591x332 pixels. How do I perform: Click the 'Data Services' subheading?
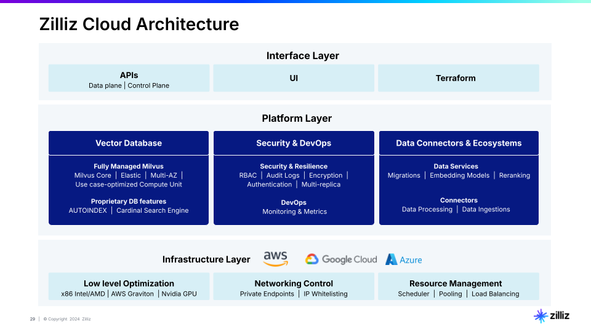tap(456, 167)
